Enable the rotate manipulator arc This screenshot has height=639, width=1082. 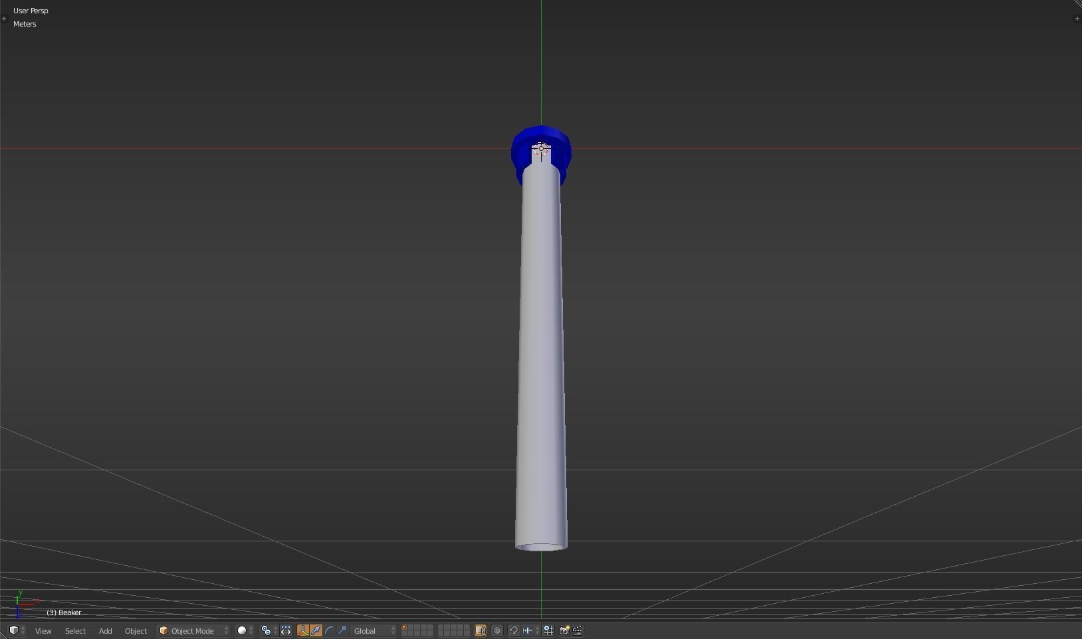(x=329, y=630)
